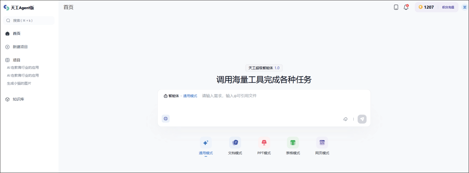Click the attachment paperclip icon
The image size is (469, 173).
tap(345, 119)
